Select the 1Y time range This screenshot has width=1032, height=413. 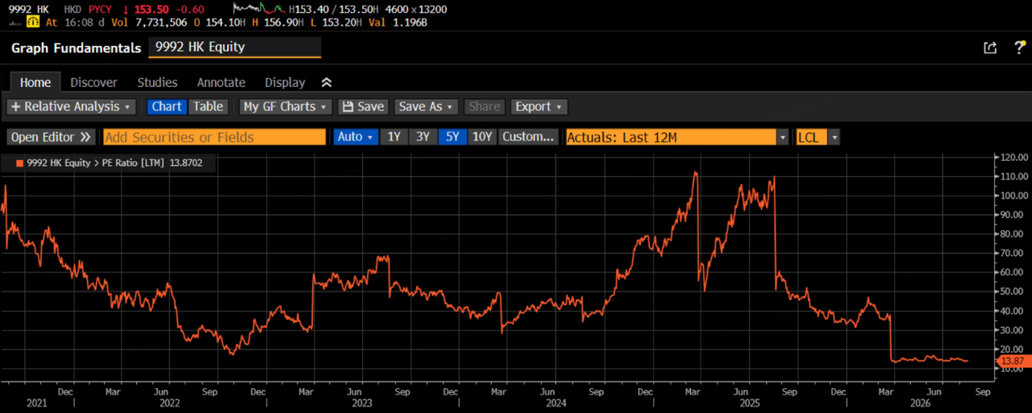pos(393,137)
